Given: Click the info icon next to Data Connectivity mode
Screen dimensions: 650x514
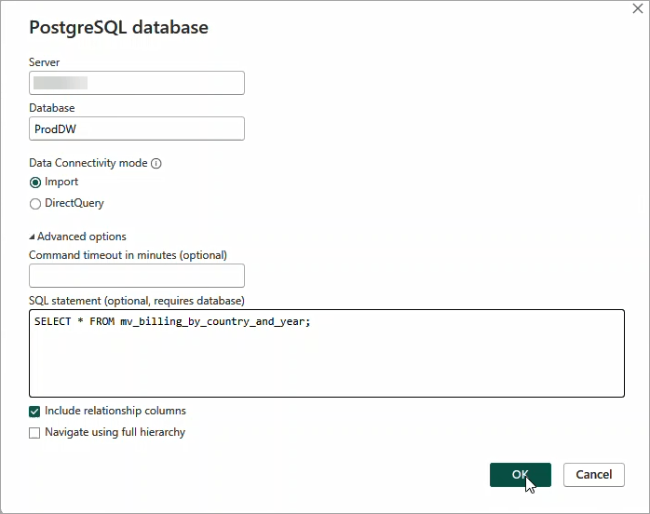Looking at the screenshot, I should (156, 163).
